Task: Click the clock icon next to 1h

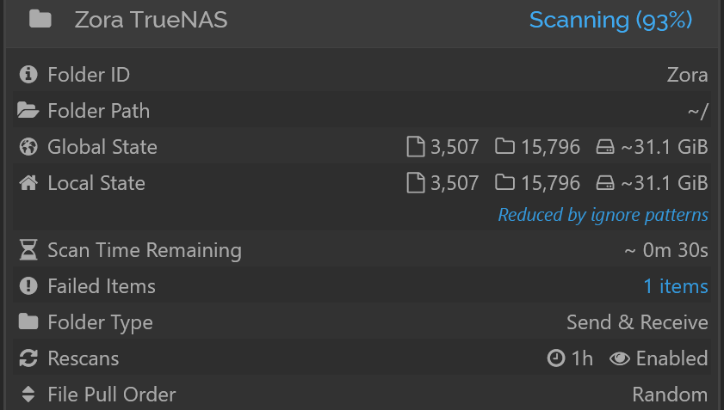Action: [556, 358]
